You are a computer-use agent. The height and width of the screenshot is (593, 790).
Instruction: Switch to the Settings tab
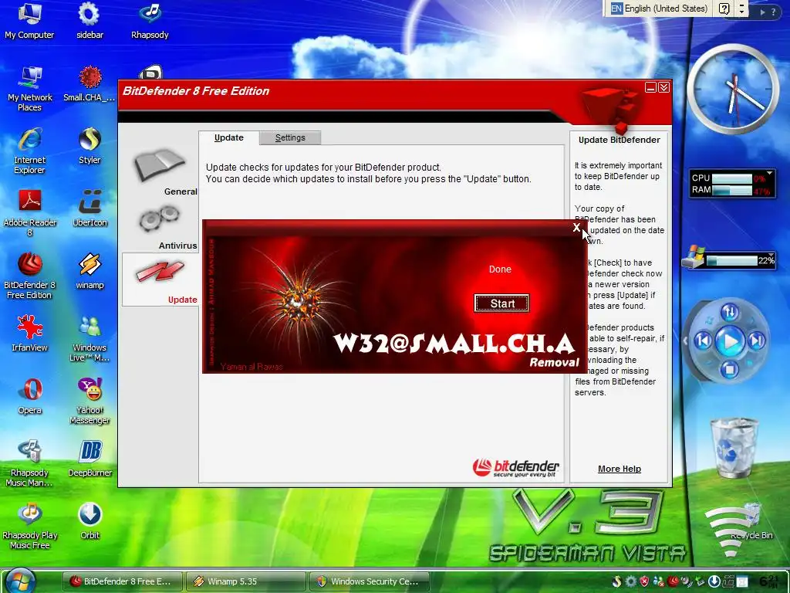click(290, 137)
